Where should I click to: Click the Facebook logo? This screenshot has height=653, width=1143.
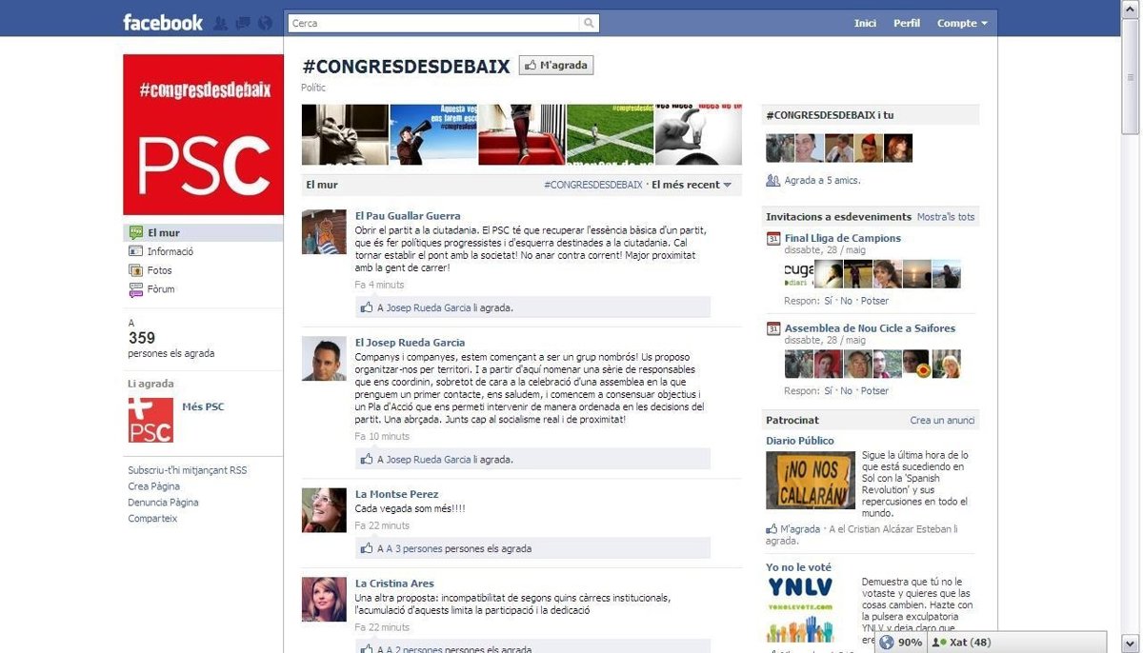[163, 23]
